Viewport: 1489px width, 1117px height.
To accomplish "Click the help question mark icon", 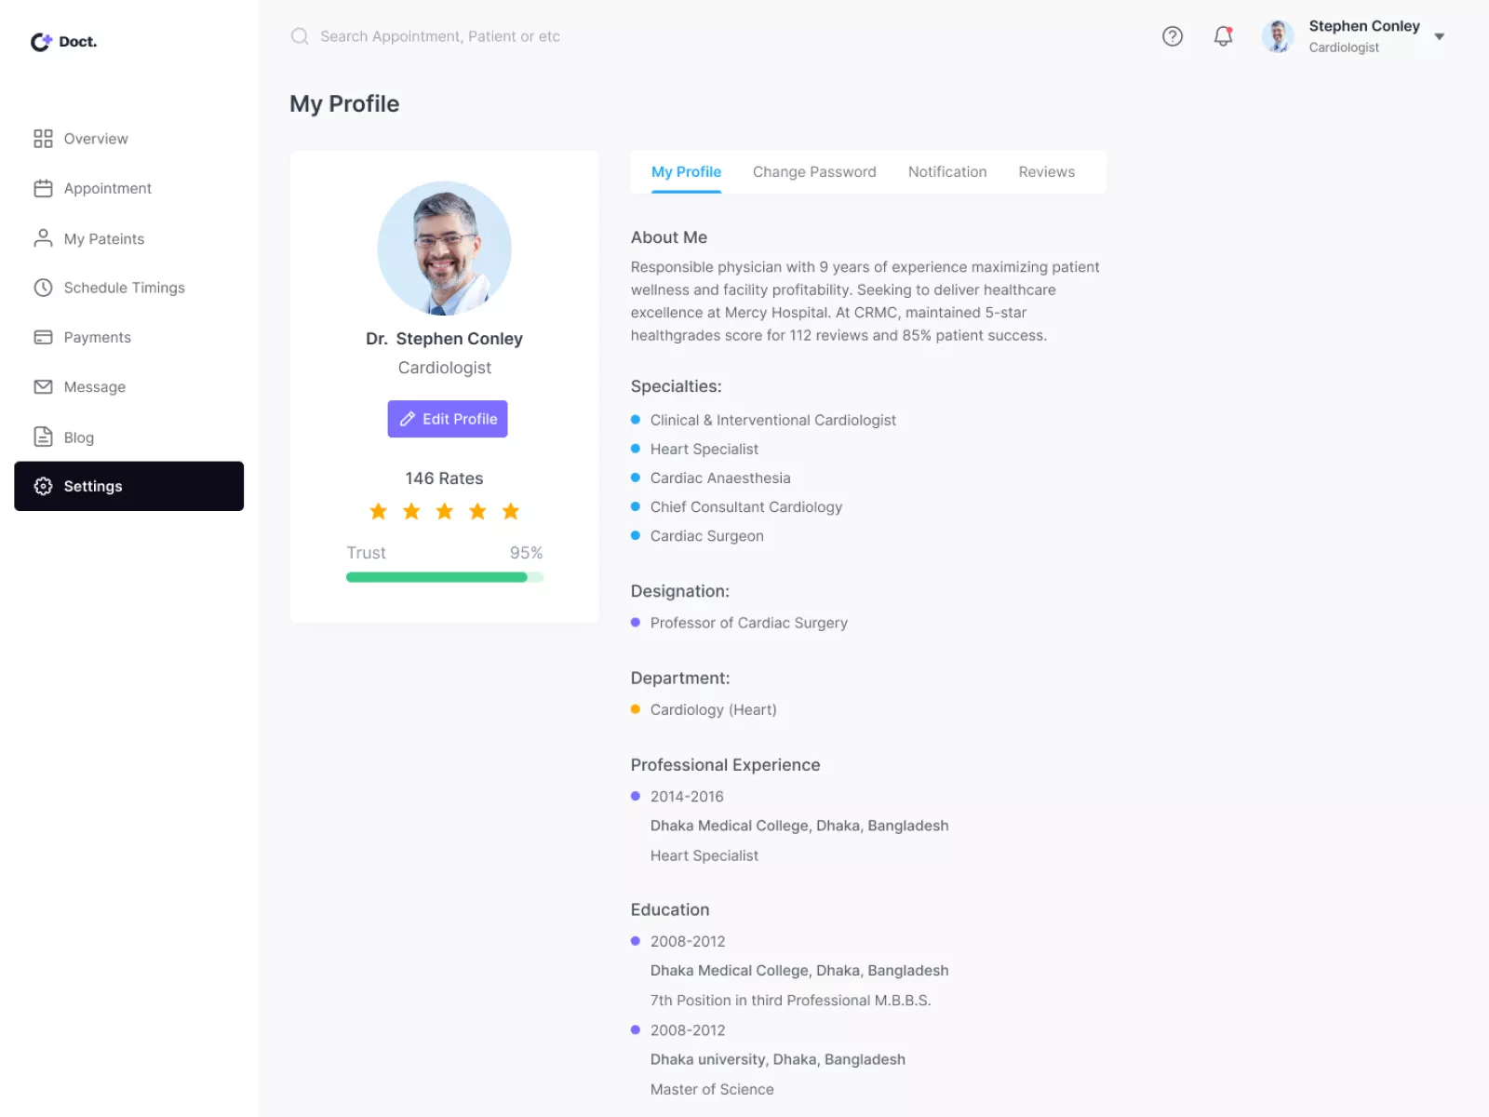I will (1172, 36).
